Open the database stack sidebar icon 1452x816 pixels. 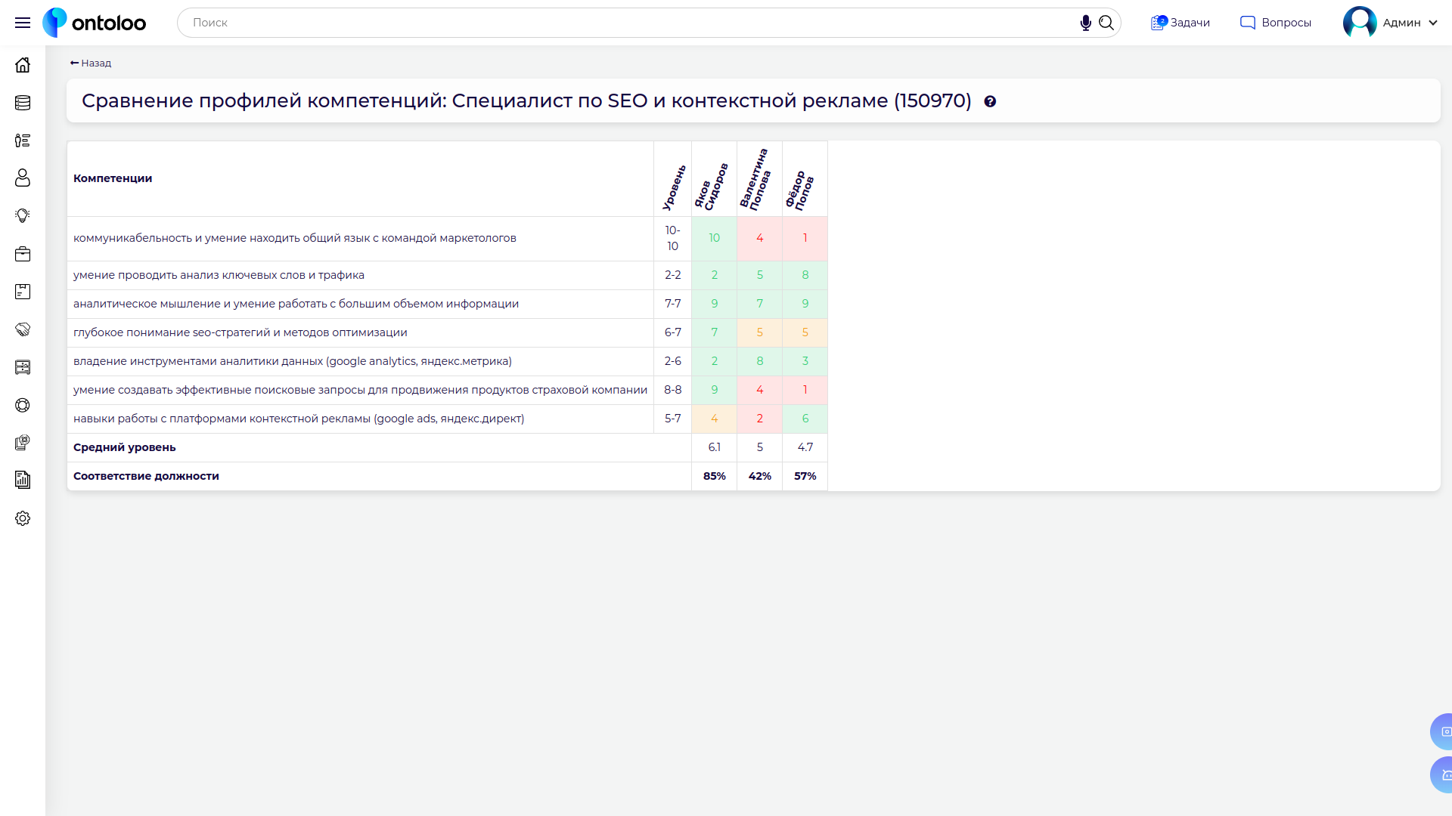[x=23, y=103]
